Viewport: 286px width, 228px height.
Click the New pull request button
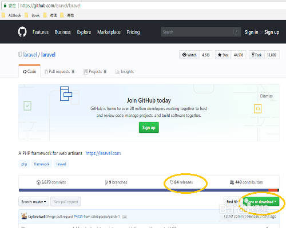click(66, 202)
